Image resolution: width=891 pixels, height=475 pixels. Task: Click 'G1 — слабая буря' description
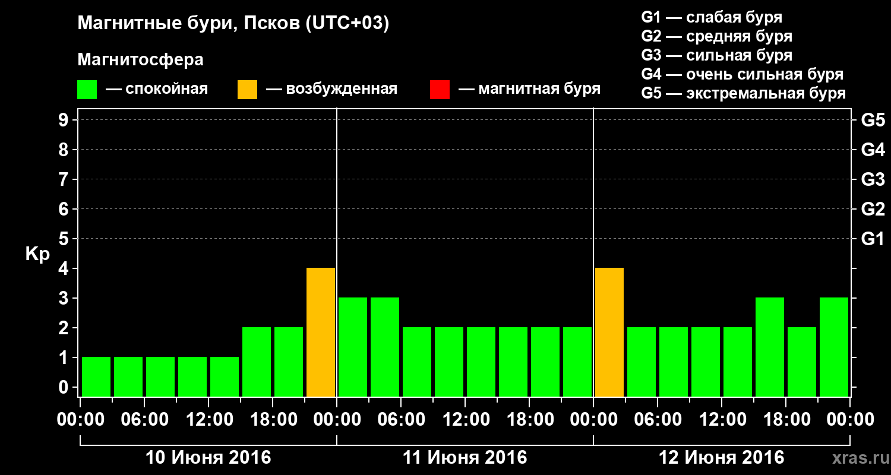tap(712, 17)
